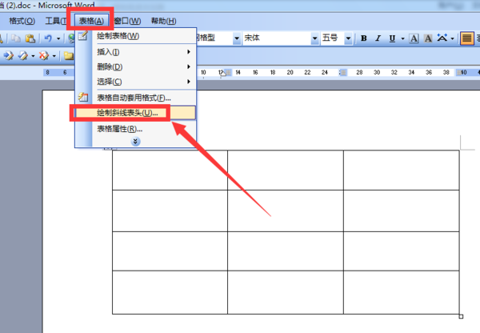This screenshot has height=333, width=480.
Task: Click the yellow folder icon in reviewing toolbar
Action: (x=69, y=56)
